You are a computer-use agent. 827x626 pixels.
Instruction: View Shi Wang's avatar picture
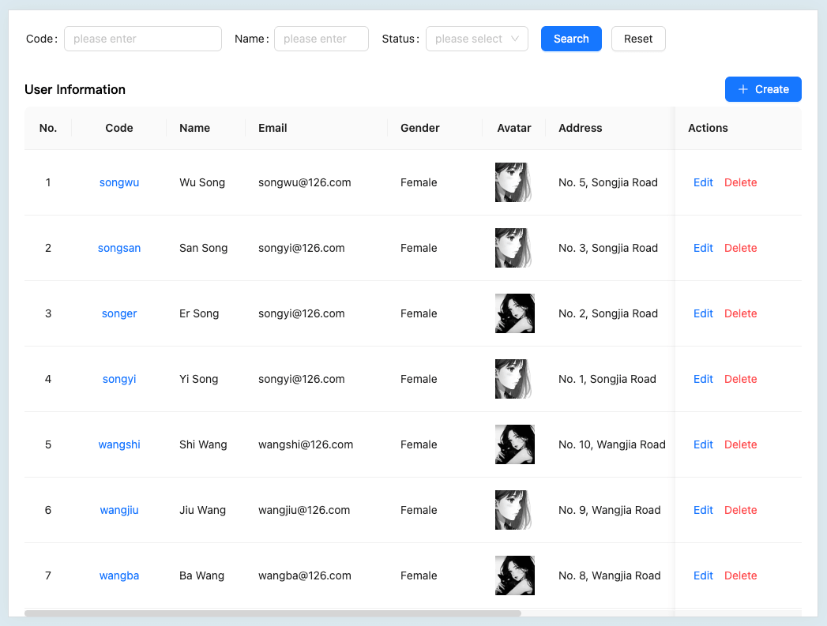[x=514, y=444]
